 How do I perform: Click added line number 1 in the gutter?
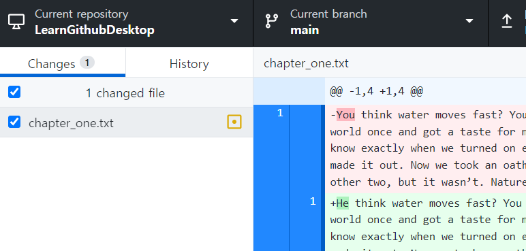click(313, 201)
